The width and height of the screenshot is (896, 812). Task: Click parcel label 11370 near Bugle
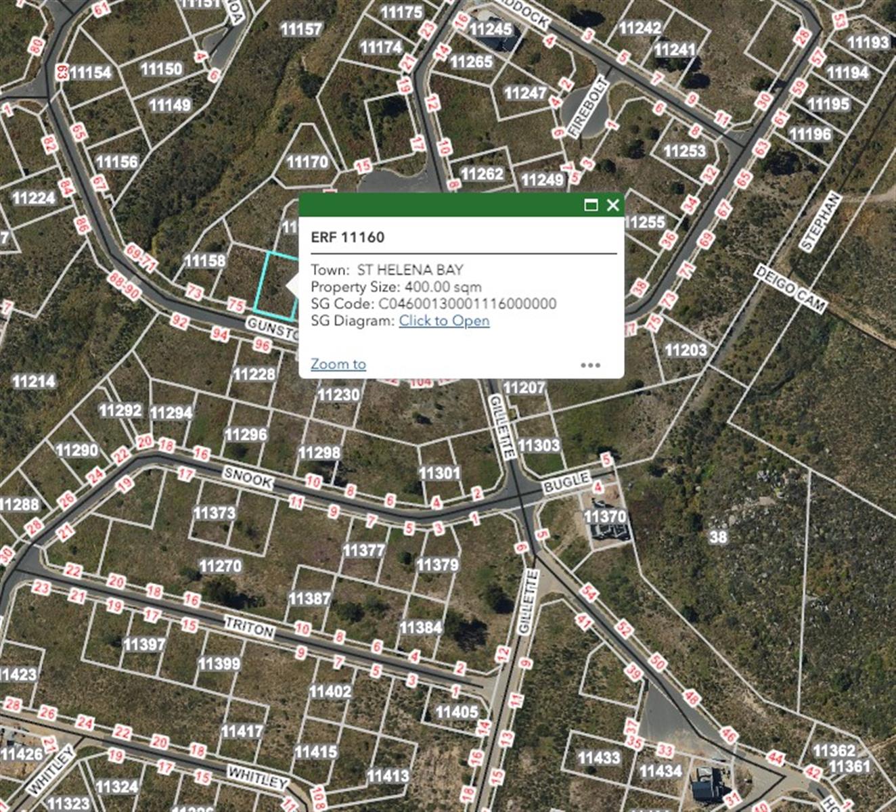click(x=604, y=517)
